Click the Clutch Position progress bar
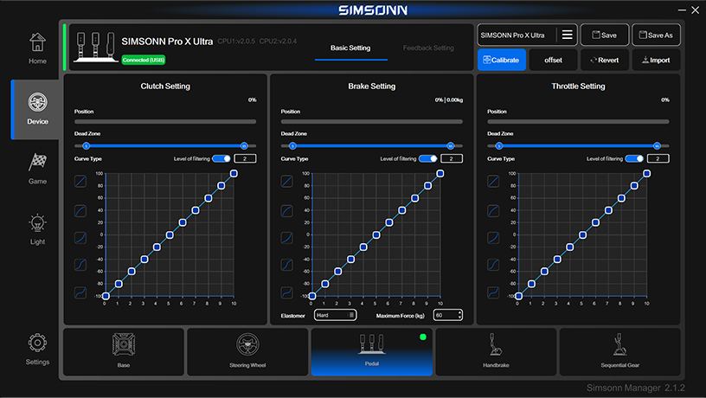Image resolution: width=706 pixels, height=398 pixels. [165, 121]
